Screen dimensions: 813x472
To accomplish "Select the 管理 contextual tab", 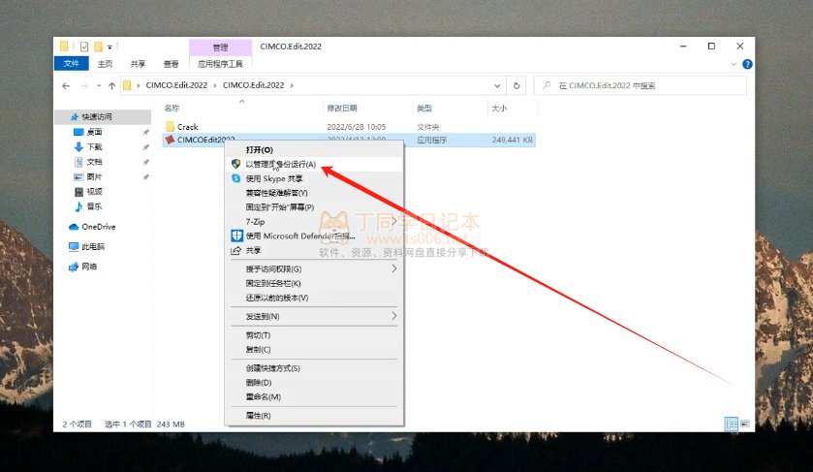I will (x=220, y=47).
